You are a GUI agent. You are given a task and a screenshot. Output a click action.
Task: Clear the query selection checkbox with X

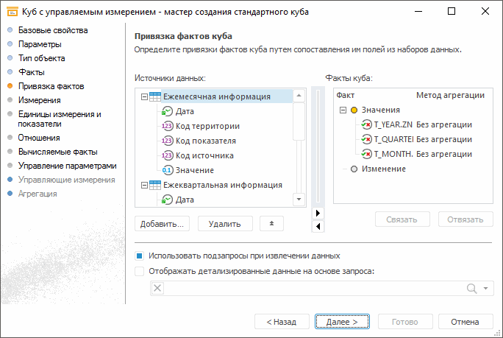[157, 288]
